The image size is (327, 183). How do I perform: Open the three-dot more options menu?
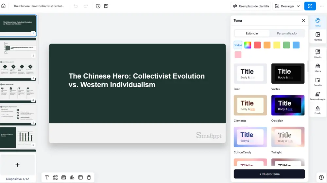[x=322, y=6]
